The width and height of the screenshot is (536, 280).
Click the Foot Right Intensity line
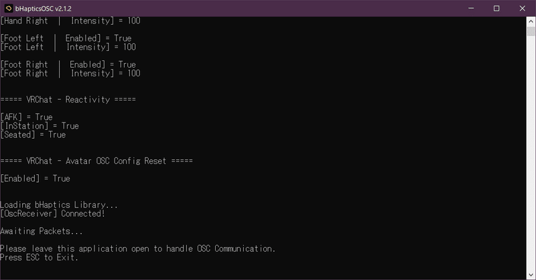pyautogui.click(x=70, y=73)
